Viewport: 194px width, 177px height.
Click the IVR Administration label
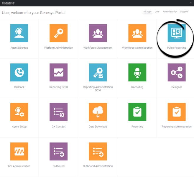point(19,166)
